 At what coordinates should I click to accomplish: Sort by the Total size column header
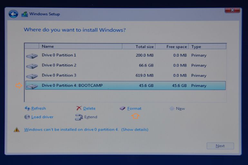point(139,47)
